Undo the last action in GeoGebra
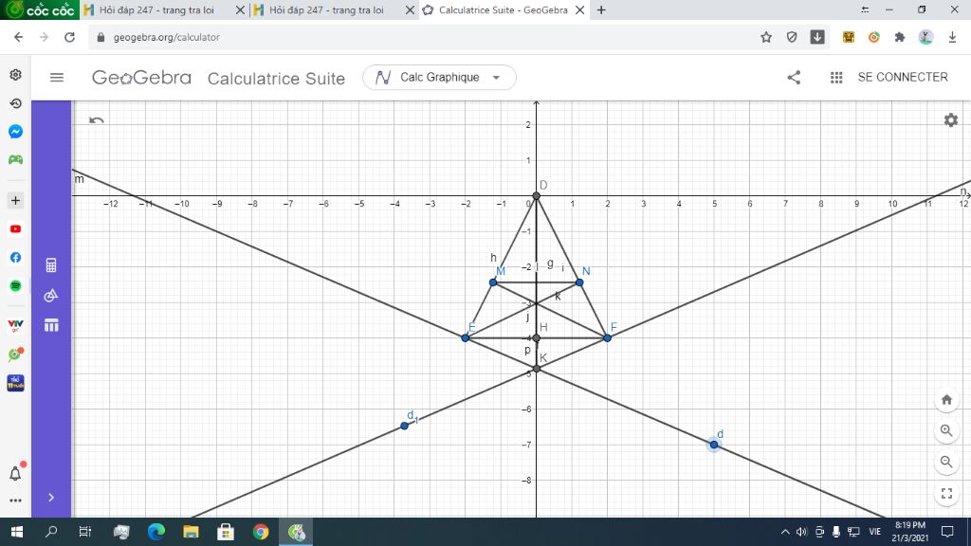 pyautogui.click(x=97, y=120)
